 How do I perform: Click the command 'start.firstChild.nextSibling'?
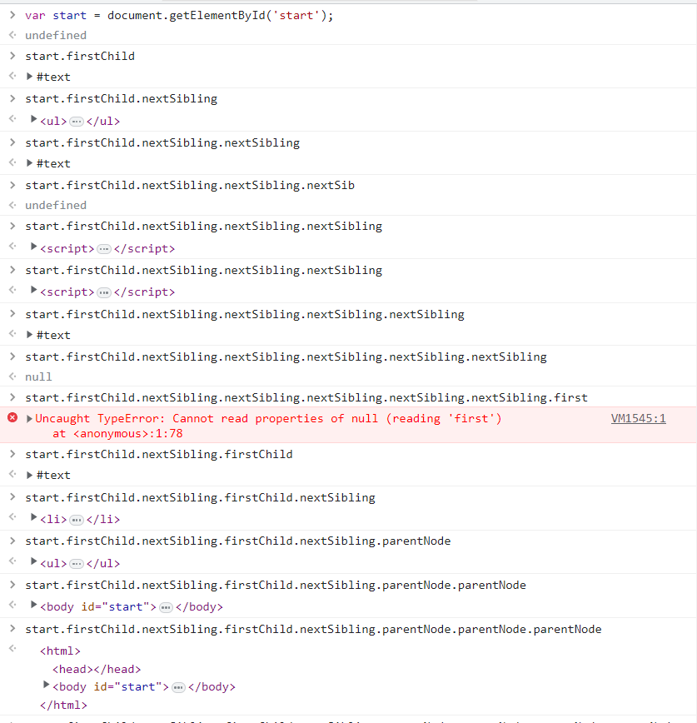click(x=122, y=98)
